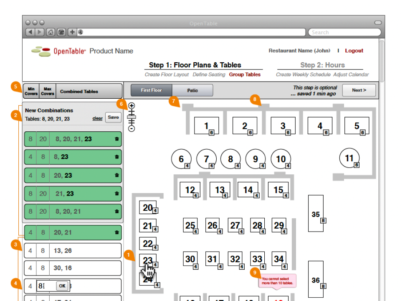Save the new table combinations
The width and height of the screenshot is (405, 301).
[113, 117]
